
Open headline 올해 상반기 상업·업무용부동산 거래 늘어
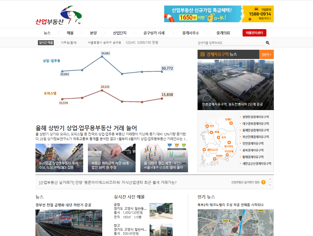86,128
